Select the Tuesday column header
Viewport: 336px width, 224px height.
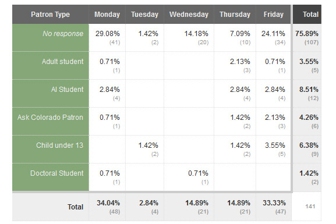click(x=144, y=15)
